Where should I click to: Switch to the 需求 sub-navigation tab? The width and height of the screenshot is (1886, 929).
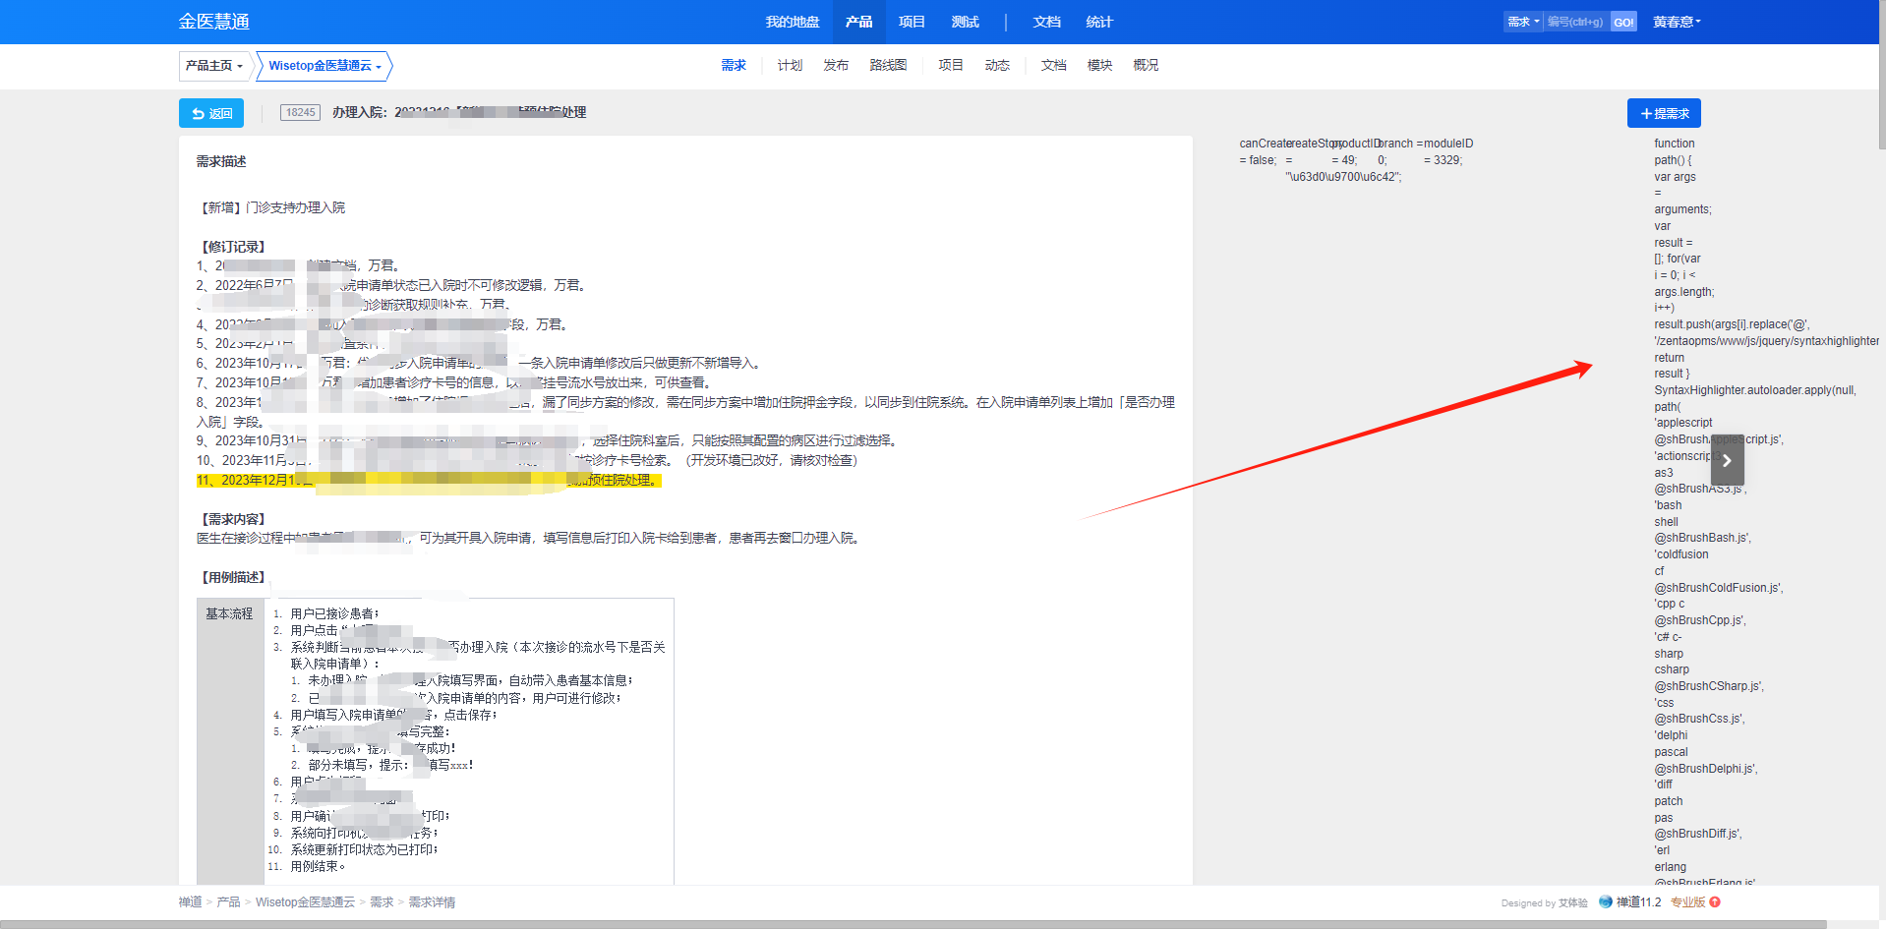[x=734, y=65]
